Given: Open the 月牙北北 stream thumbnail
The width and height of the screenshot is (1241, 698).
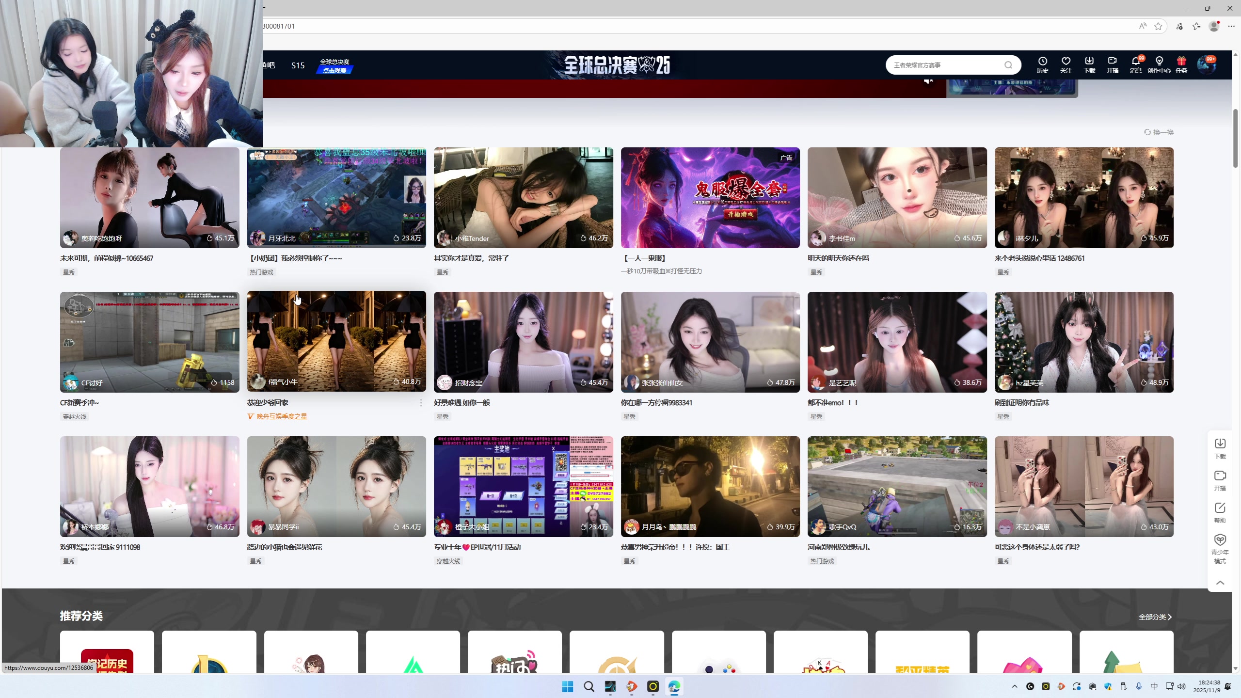Looking at the screenshot, I should click(x=336, y=197).
